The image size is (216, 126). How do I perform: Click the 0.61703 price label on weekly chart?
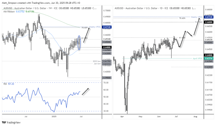[107, 61]
